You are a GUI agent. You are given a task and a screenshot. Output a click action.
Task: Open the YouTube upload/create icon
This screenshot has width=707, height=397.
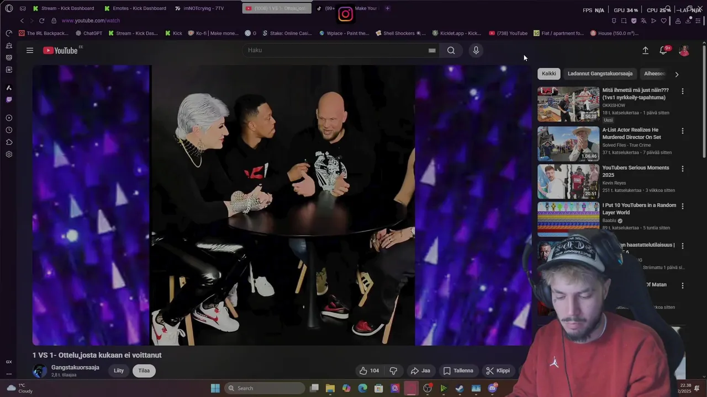click(x=645, y=50)
